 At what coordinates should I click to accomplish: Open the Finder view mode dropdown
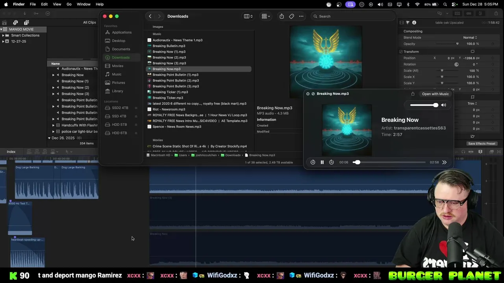(x=248, y=16)
